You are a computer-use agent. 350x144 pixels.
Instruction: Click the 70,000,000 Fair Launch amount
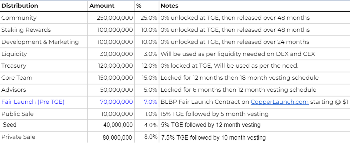116,102
